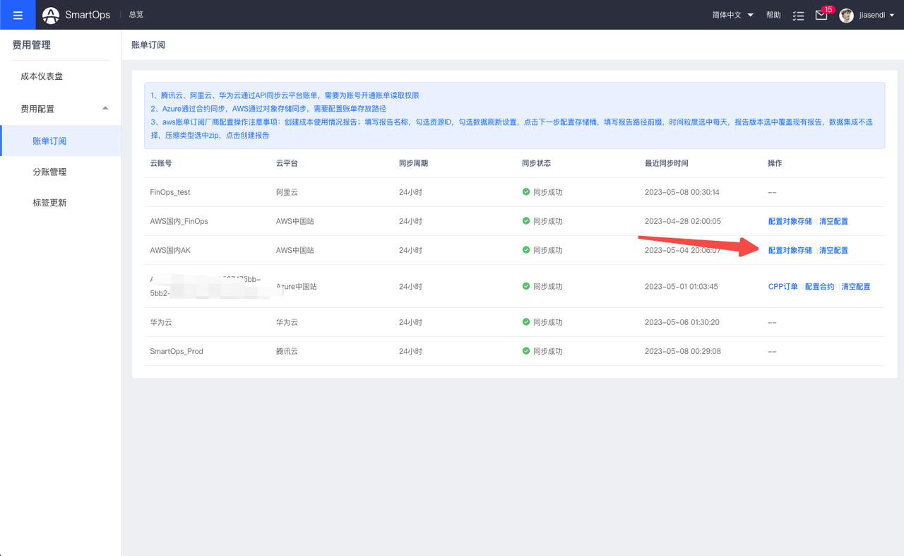Click the 同步周期 column header
This screenshot has height=556, width=904.
(x=413, y=163)
